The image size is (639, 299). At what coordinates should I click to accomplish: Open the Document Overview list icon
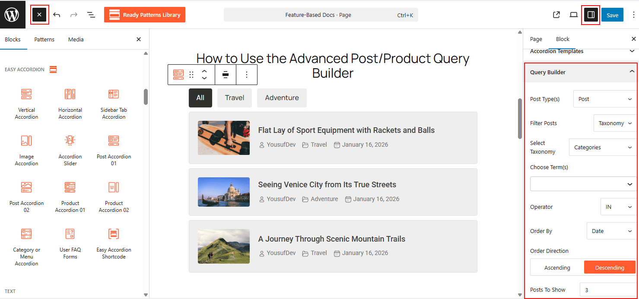click(x=91, y=14)
